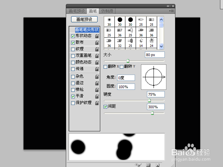Select the soft round 30 brush thumbnail
The height and width of the screenshot is (167, 223).
109,21
